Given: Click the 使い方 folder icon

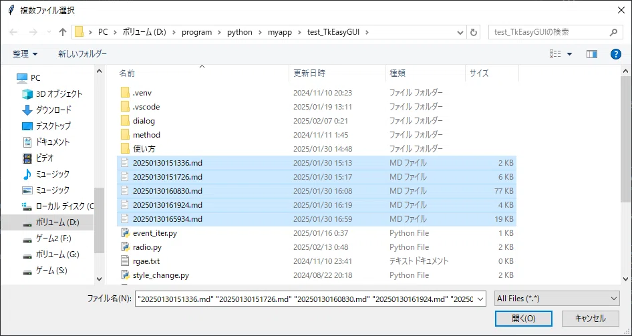Looking at the screenshot, I should [x=125, y=149].
